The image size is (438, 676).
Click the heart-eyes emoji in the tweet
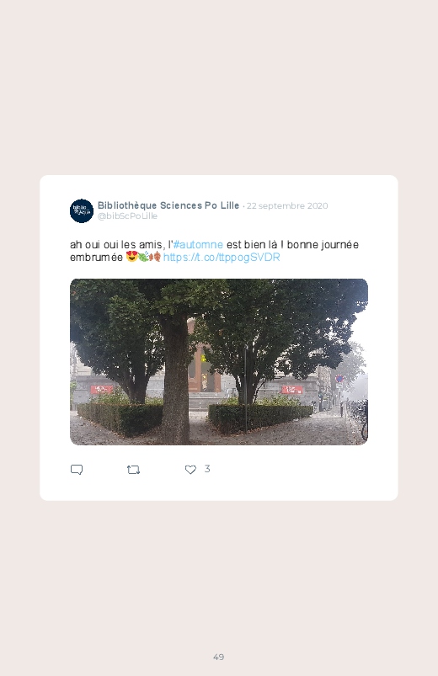click(131, 257)
